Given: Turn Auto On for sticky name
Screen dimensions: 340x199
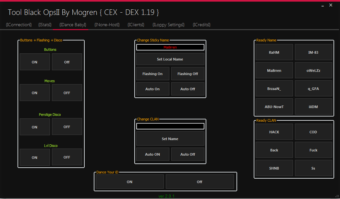Looking at the screenshot, I should (153, 89).
